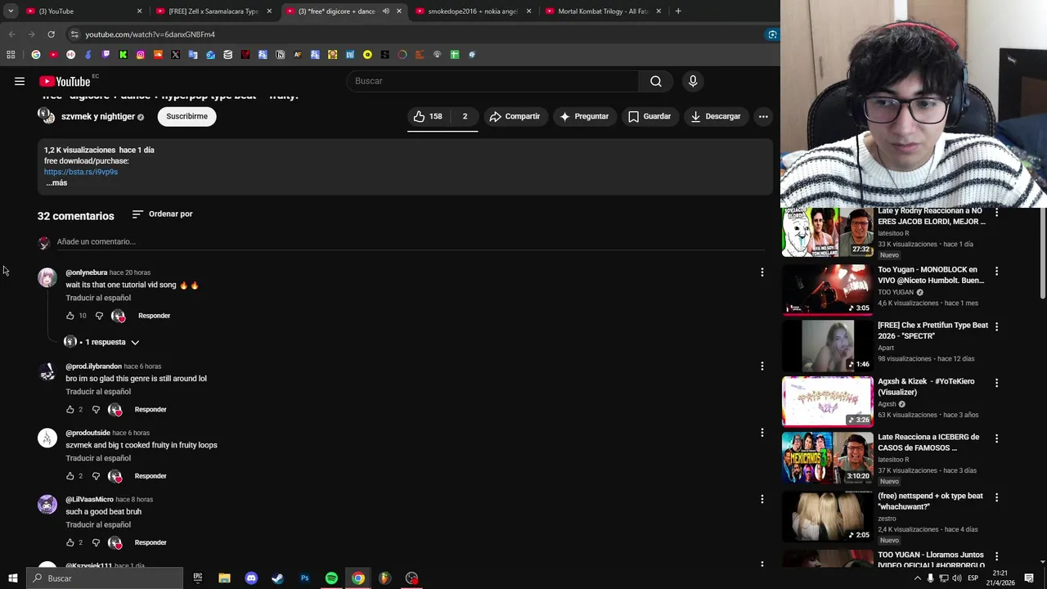Dislike the comment by @onlynebura
Screen dimensions: 1047x589
tap(99, 316)
